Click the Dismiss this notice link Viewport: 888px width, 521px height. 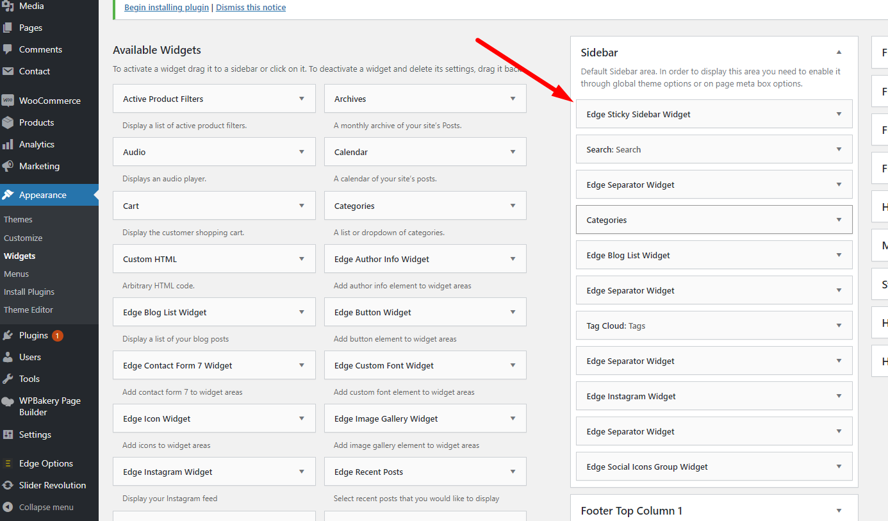[251, 8]
